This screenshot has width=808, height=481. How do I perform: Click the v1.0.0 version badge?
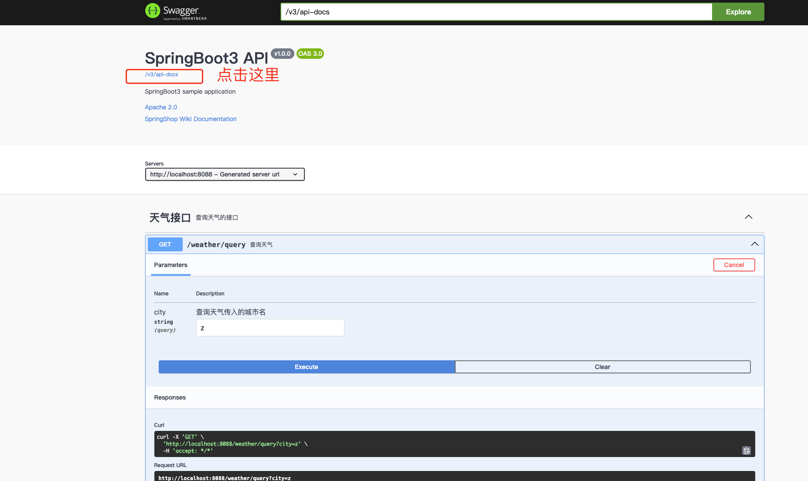282,54
